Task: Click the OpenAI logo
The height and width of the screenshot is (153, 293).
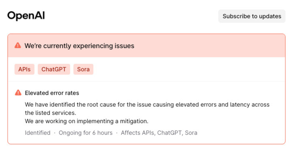Action: pos(26,16)
